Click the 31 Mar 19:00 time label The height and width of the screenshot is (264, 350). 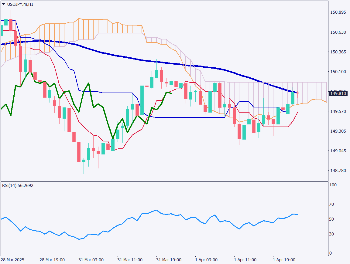pos(169,260)
